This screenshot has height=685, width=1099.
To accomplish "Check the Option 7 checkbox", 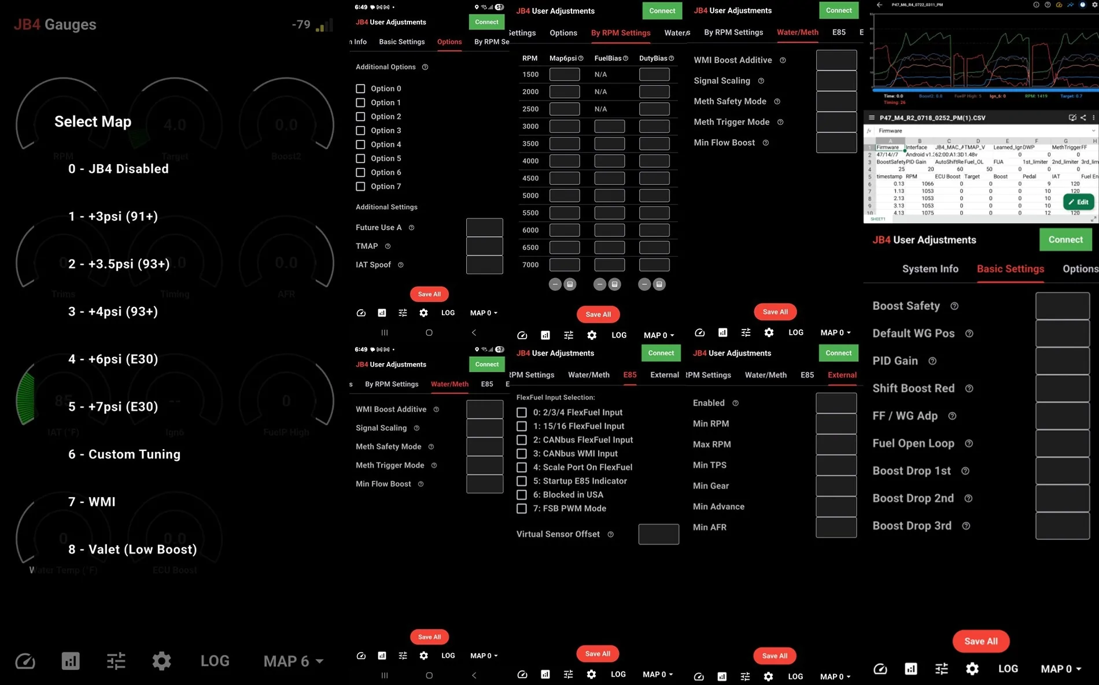I will pos(360,186).
